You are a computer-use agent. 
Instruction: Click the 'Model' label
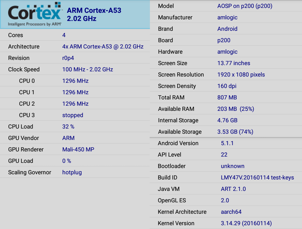pyautogui.click(x=166, y=6)
